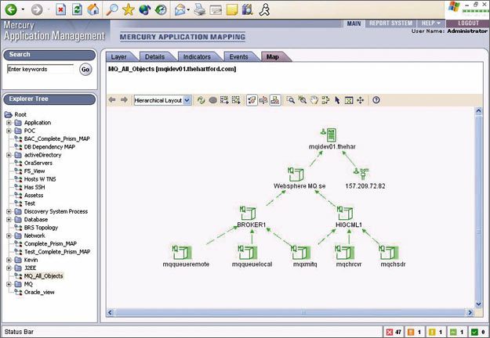Click the red critical status count 47
490x338 pixels.
click(x=394, y=332)
